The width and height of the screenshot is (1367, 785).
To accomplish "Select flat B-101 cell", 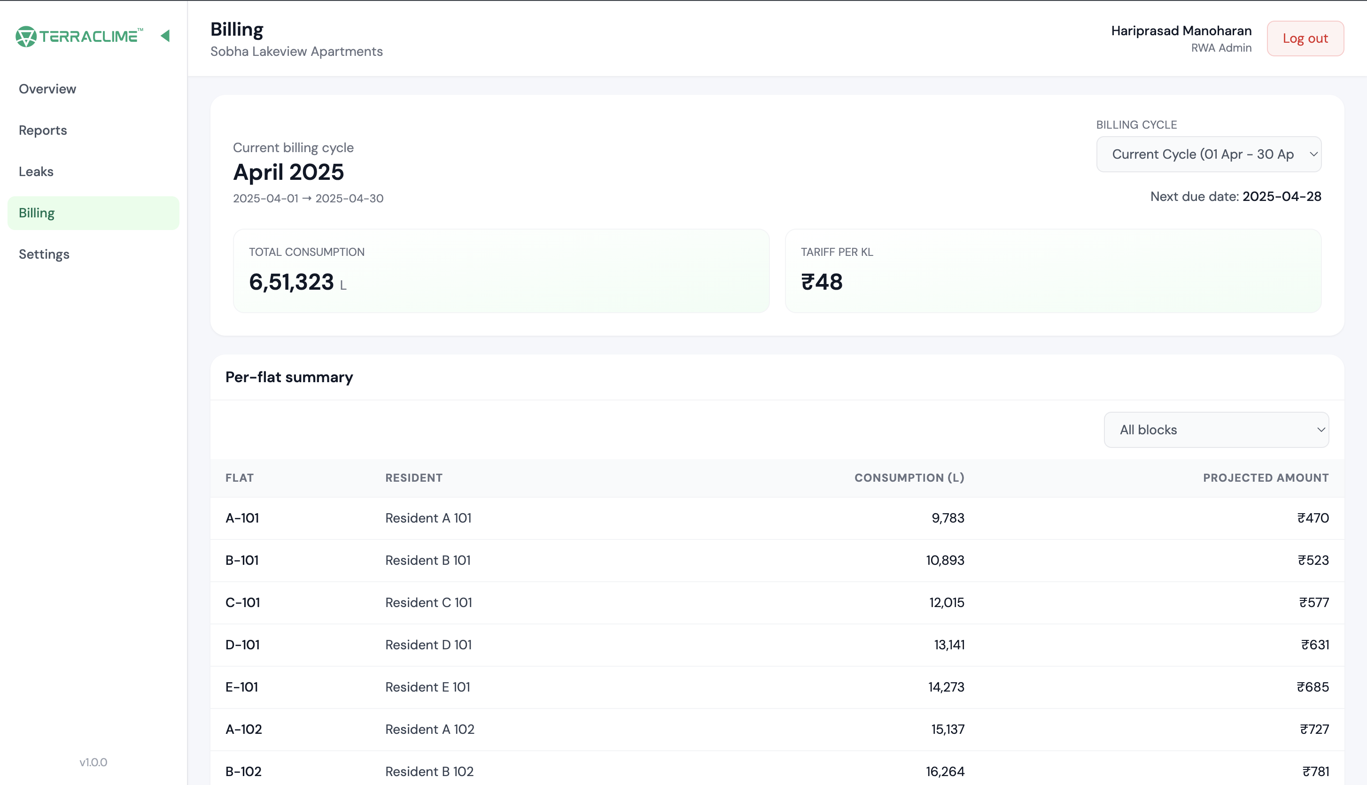I will [x=242, y=560].
